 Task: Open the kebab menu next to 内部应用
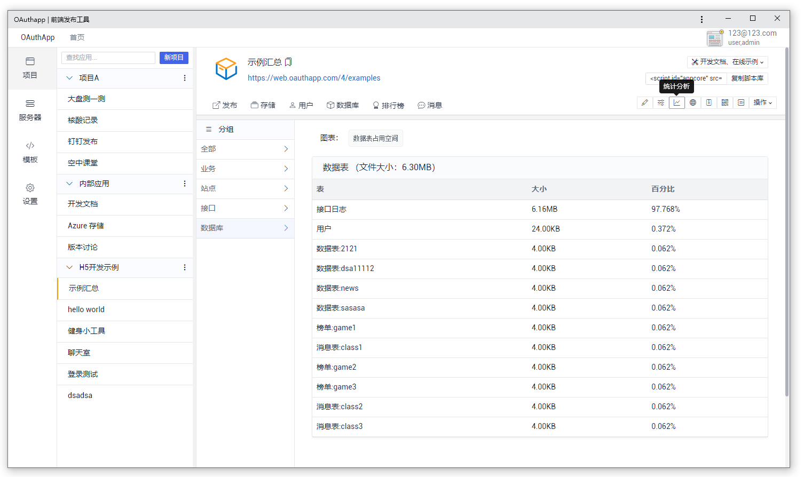point(185,183)
